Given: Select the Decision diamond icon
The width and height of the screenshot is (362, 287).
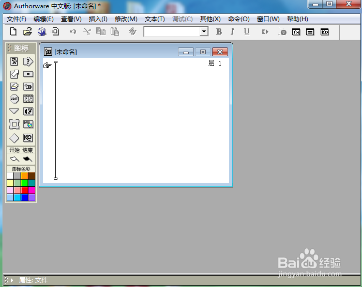Looking at the screenshot, I should point(14,138).
